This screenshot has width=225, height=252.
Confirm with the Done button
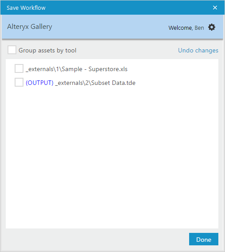pyautogui.click(x=204, y=239)
